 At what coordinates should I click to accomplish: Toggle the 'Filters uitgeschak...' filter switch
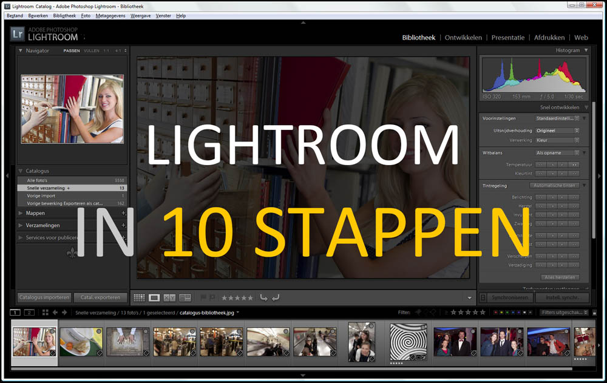(562, 312)
